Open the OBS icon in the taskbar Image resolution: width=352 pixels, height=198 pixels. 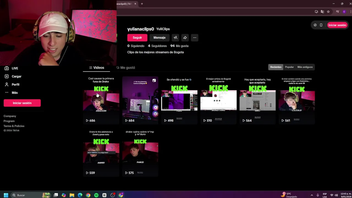coord(112,195)
